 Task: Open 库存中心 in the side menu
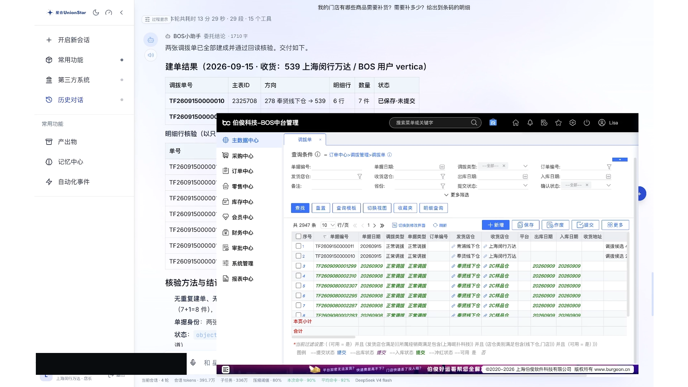242,202
